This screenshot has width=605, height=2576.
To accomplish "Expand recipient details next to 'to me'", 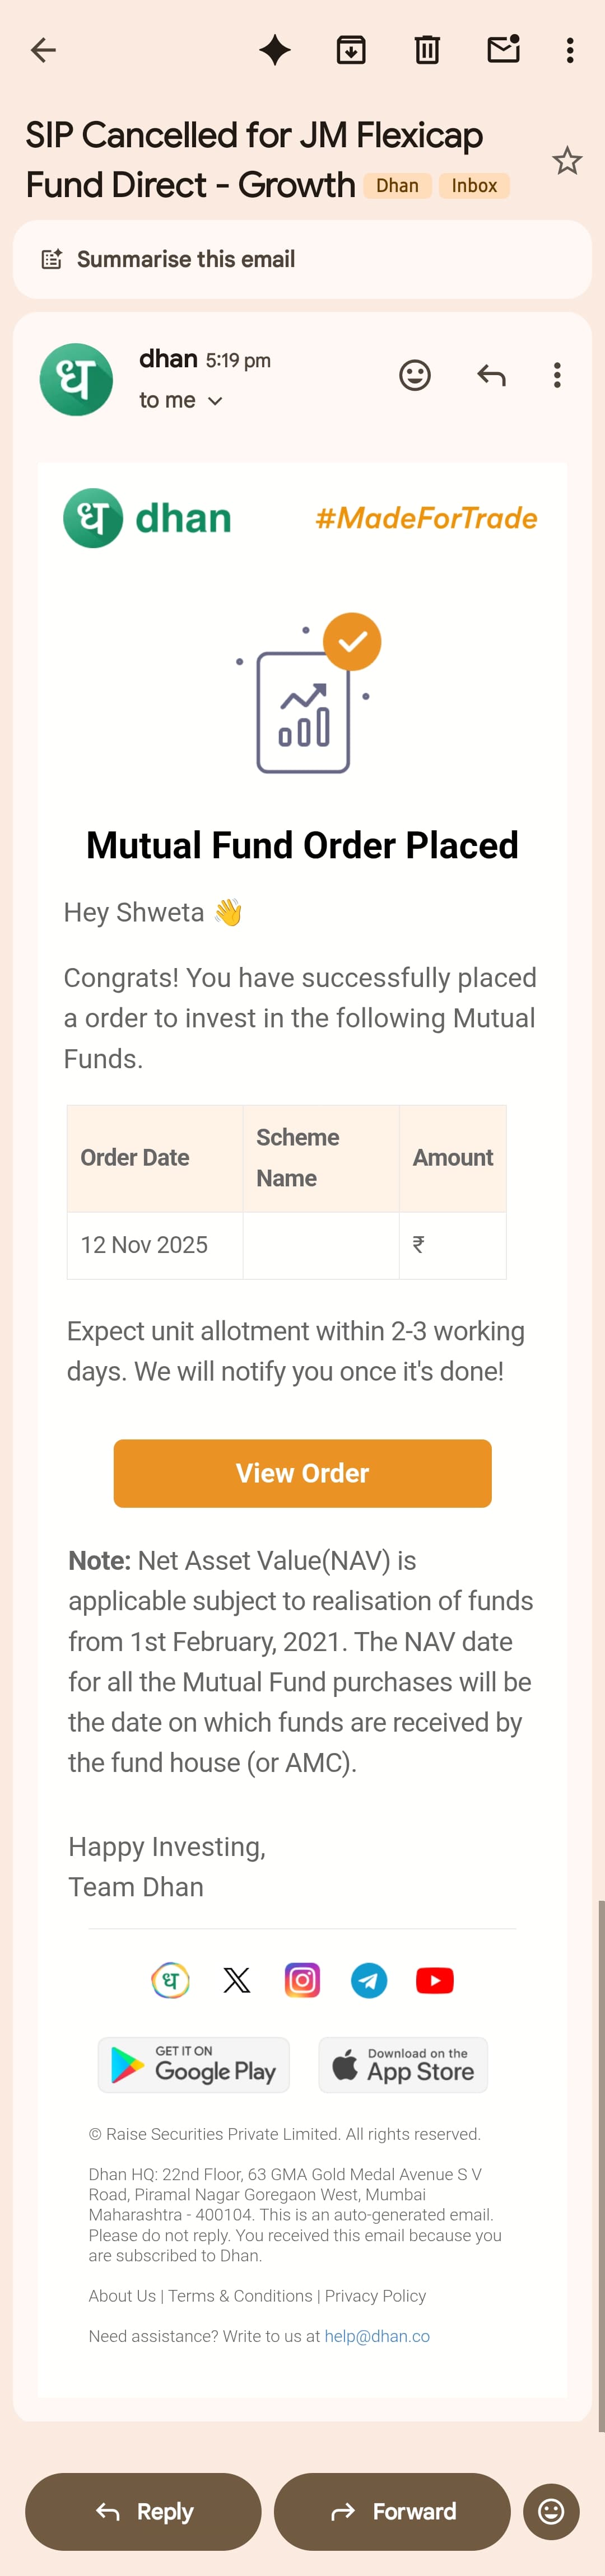I will (215, 401).
